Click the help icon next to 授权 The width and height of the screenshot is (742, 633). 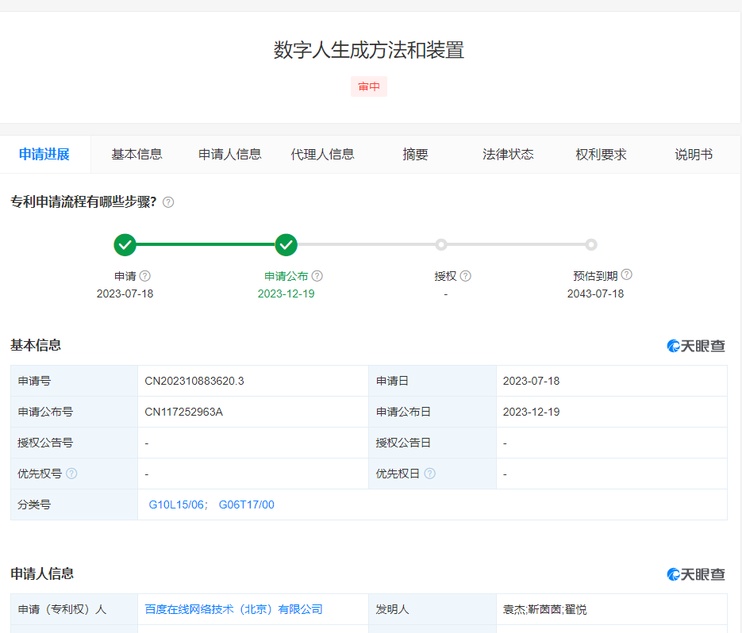click(466, 276)
